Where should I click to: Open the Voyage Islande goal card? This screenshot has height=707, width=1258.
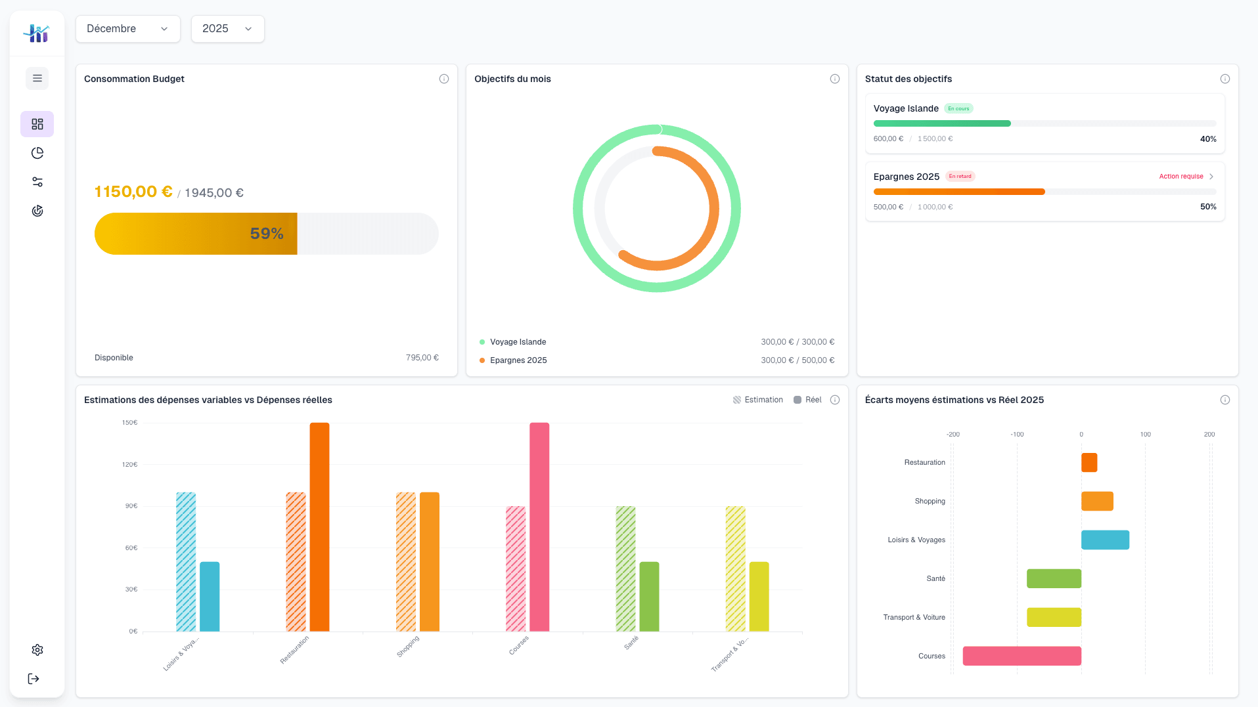point(1045,123)
